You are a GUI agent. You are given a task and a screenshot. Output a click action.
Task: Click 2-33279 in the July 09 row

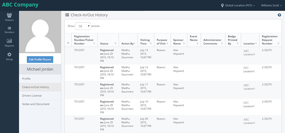coord(267,119)
